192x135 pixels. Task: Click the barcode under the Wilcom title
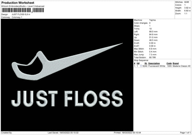pos(23,10)
